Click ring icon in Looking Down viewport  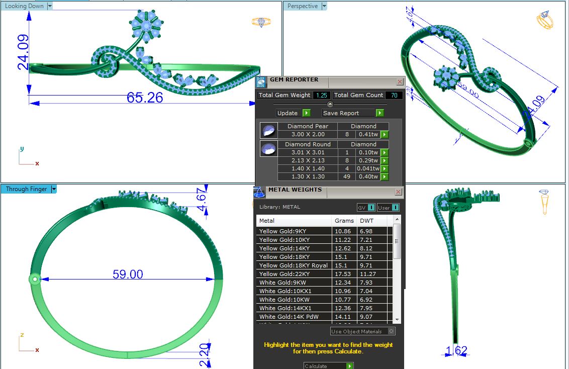[x=261, y=22]
